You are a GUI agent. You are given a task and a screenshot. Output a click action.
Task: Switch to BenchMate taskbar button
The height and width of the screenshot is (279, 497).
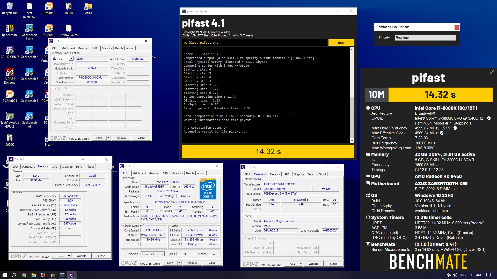click(x=53, y=275)
